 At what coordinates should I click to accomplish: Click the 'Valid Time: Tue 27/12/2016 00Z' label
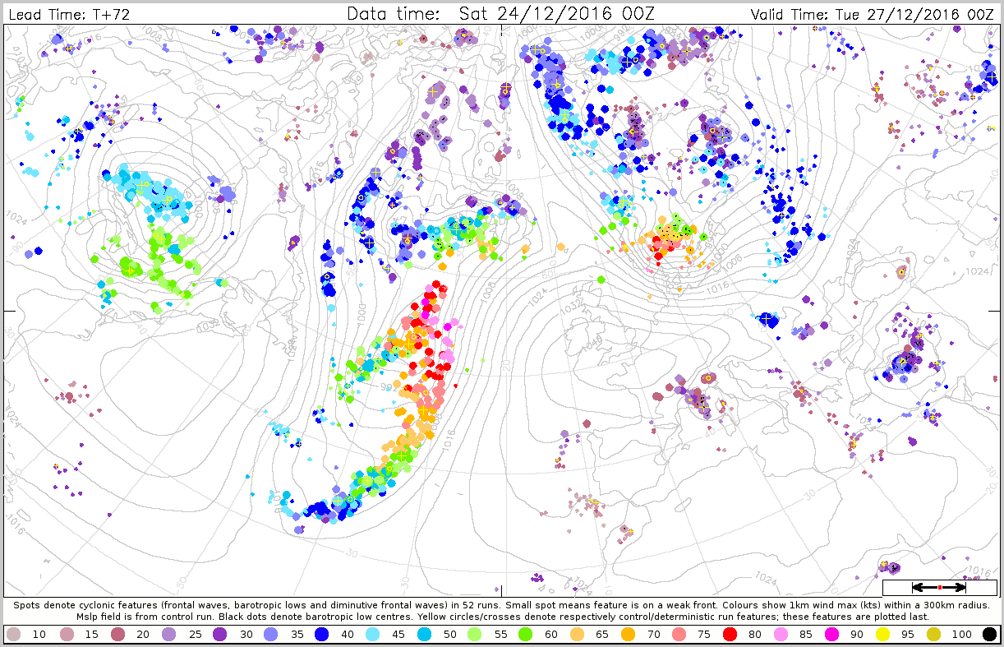[x=874, y=15]
